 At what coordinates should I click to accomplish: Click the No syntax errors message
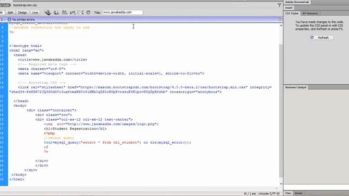click(24, 20)
